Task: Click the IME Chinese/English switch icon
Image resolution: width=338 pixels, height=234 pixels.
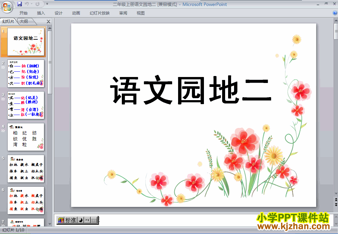Action: pyautogui.click(x=61, y=220)
